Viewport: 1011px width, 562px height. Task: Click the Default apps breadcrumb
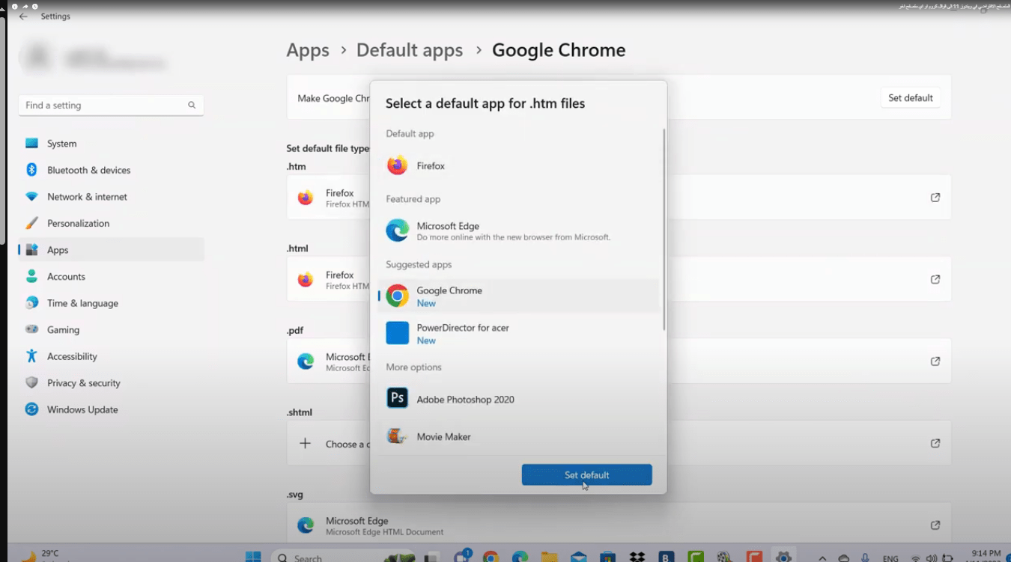(410, 50)
